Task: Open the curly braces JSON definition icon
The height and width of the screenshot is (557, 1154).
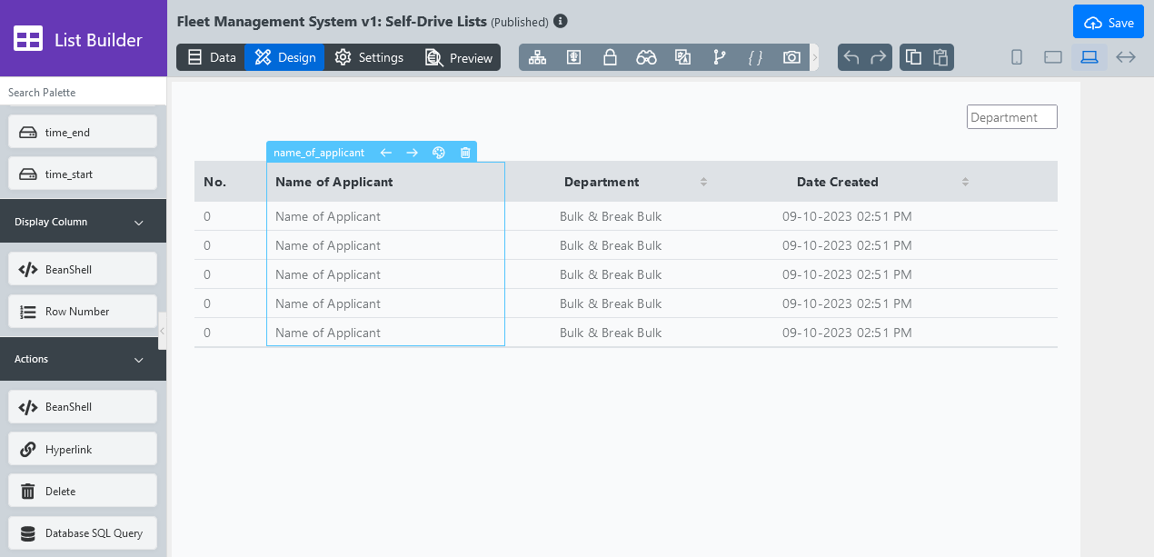Action: 755,57
